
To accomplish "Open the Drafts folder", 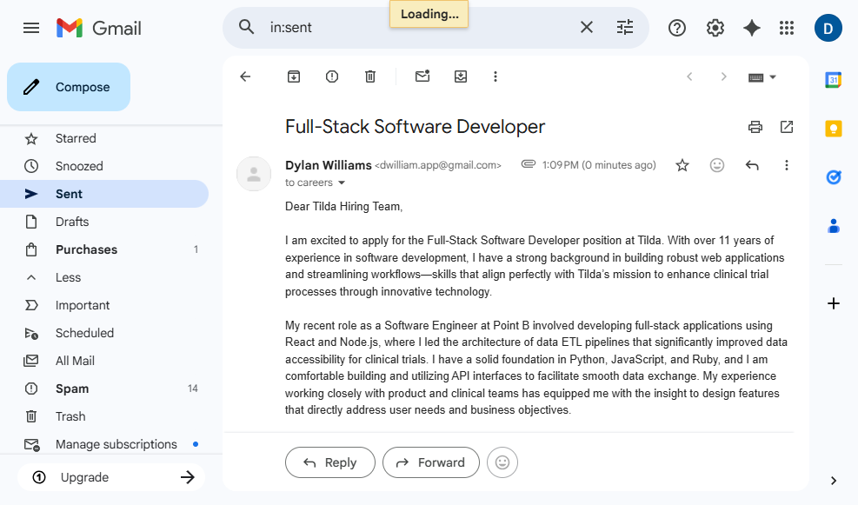I will coord(72,222).
